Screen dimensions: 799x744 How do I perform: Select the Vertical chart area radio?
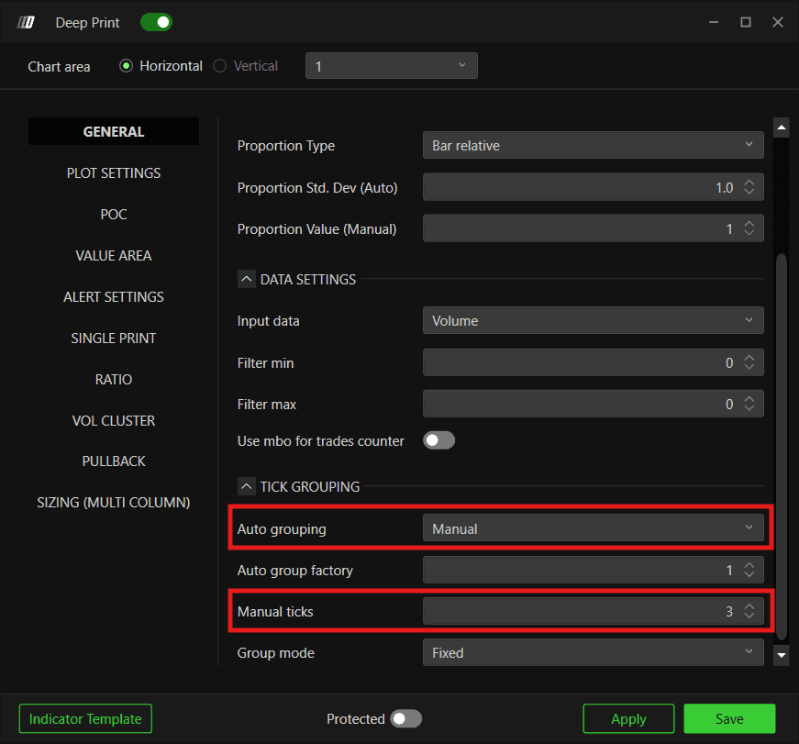pyautogui.click(x=219, y=66)
